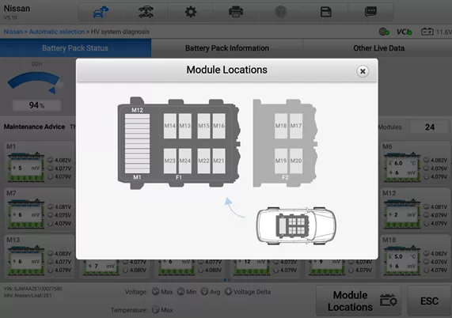The height and width of the screenshot is (318, 452).
Task: Click the SOH gauge
Action: pyautogui.click(x=36, y=83)
